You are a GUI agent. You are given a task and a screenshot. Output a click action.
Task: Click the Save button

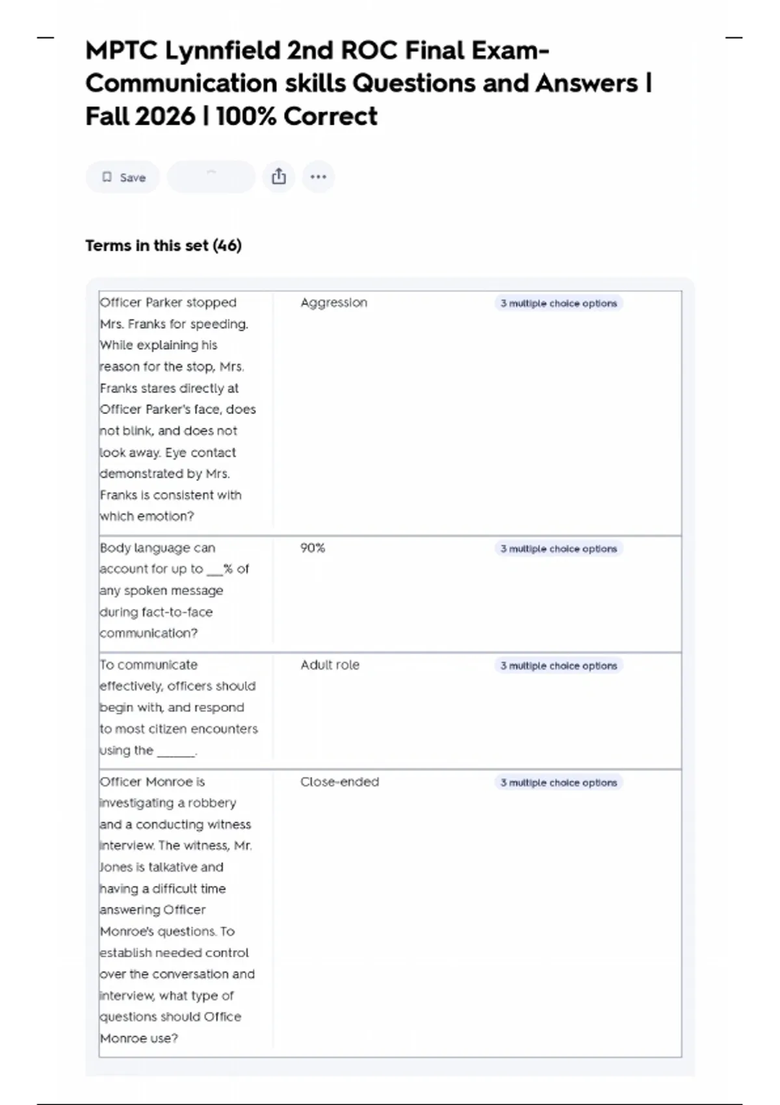(123, 177)
